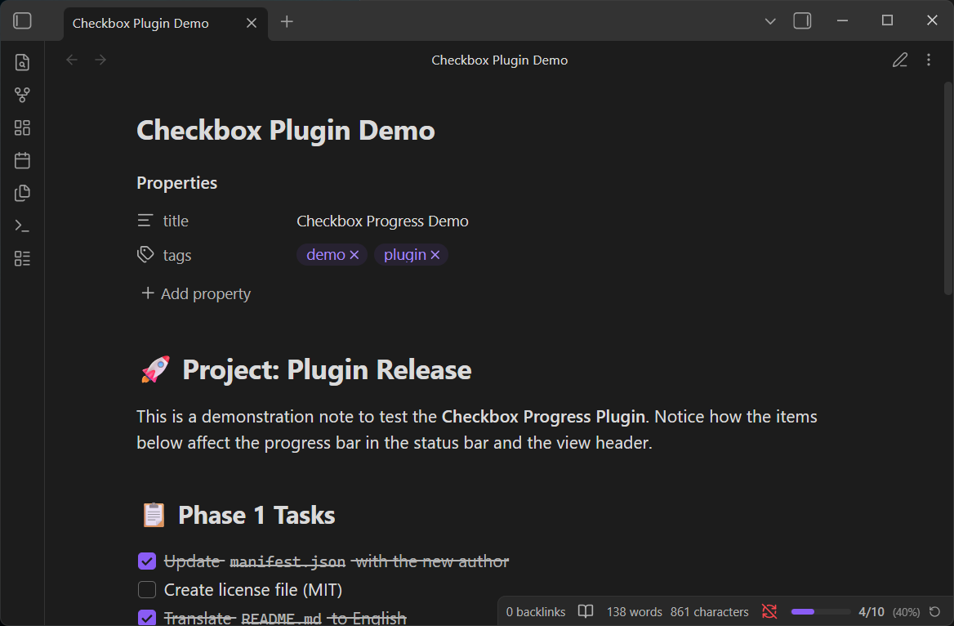Open more options three-dot menu
954x626 pixels.
coord(929,60)
